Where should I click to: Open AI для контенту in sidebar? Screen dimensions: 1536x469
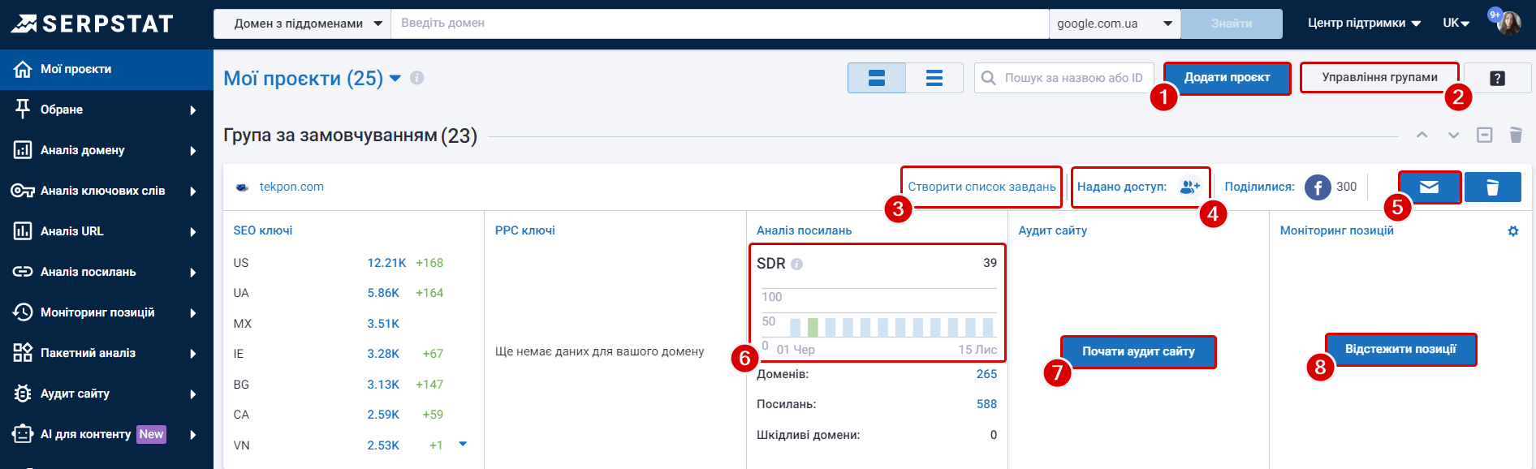point(106,434)
